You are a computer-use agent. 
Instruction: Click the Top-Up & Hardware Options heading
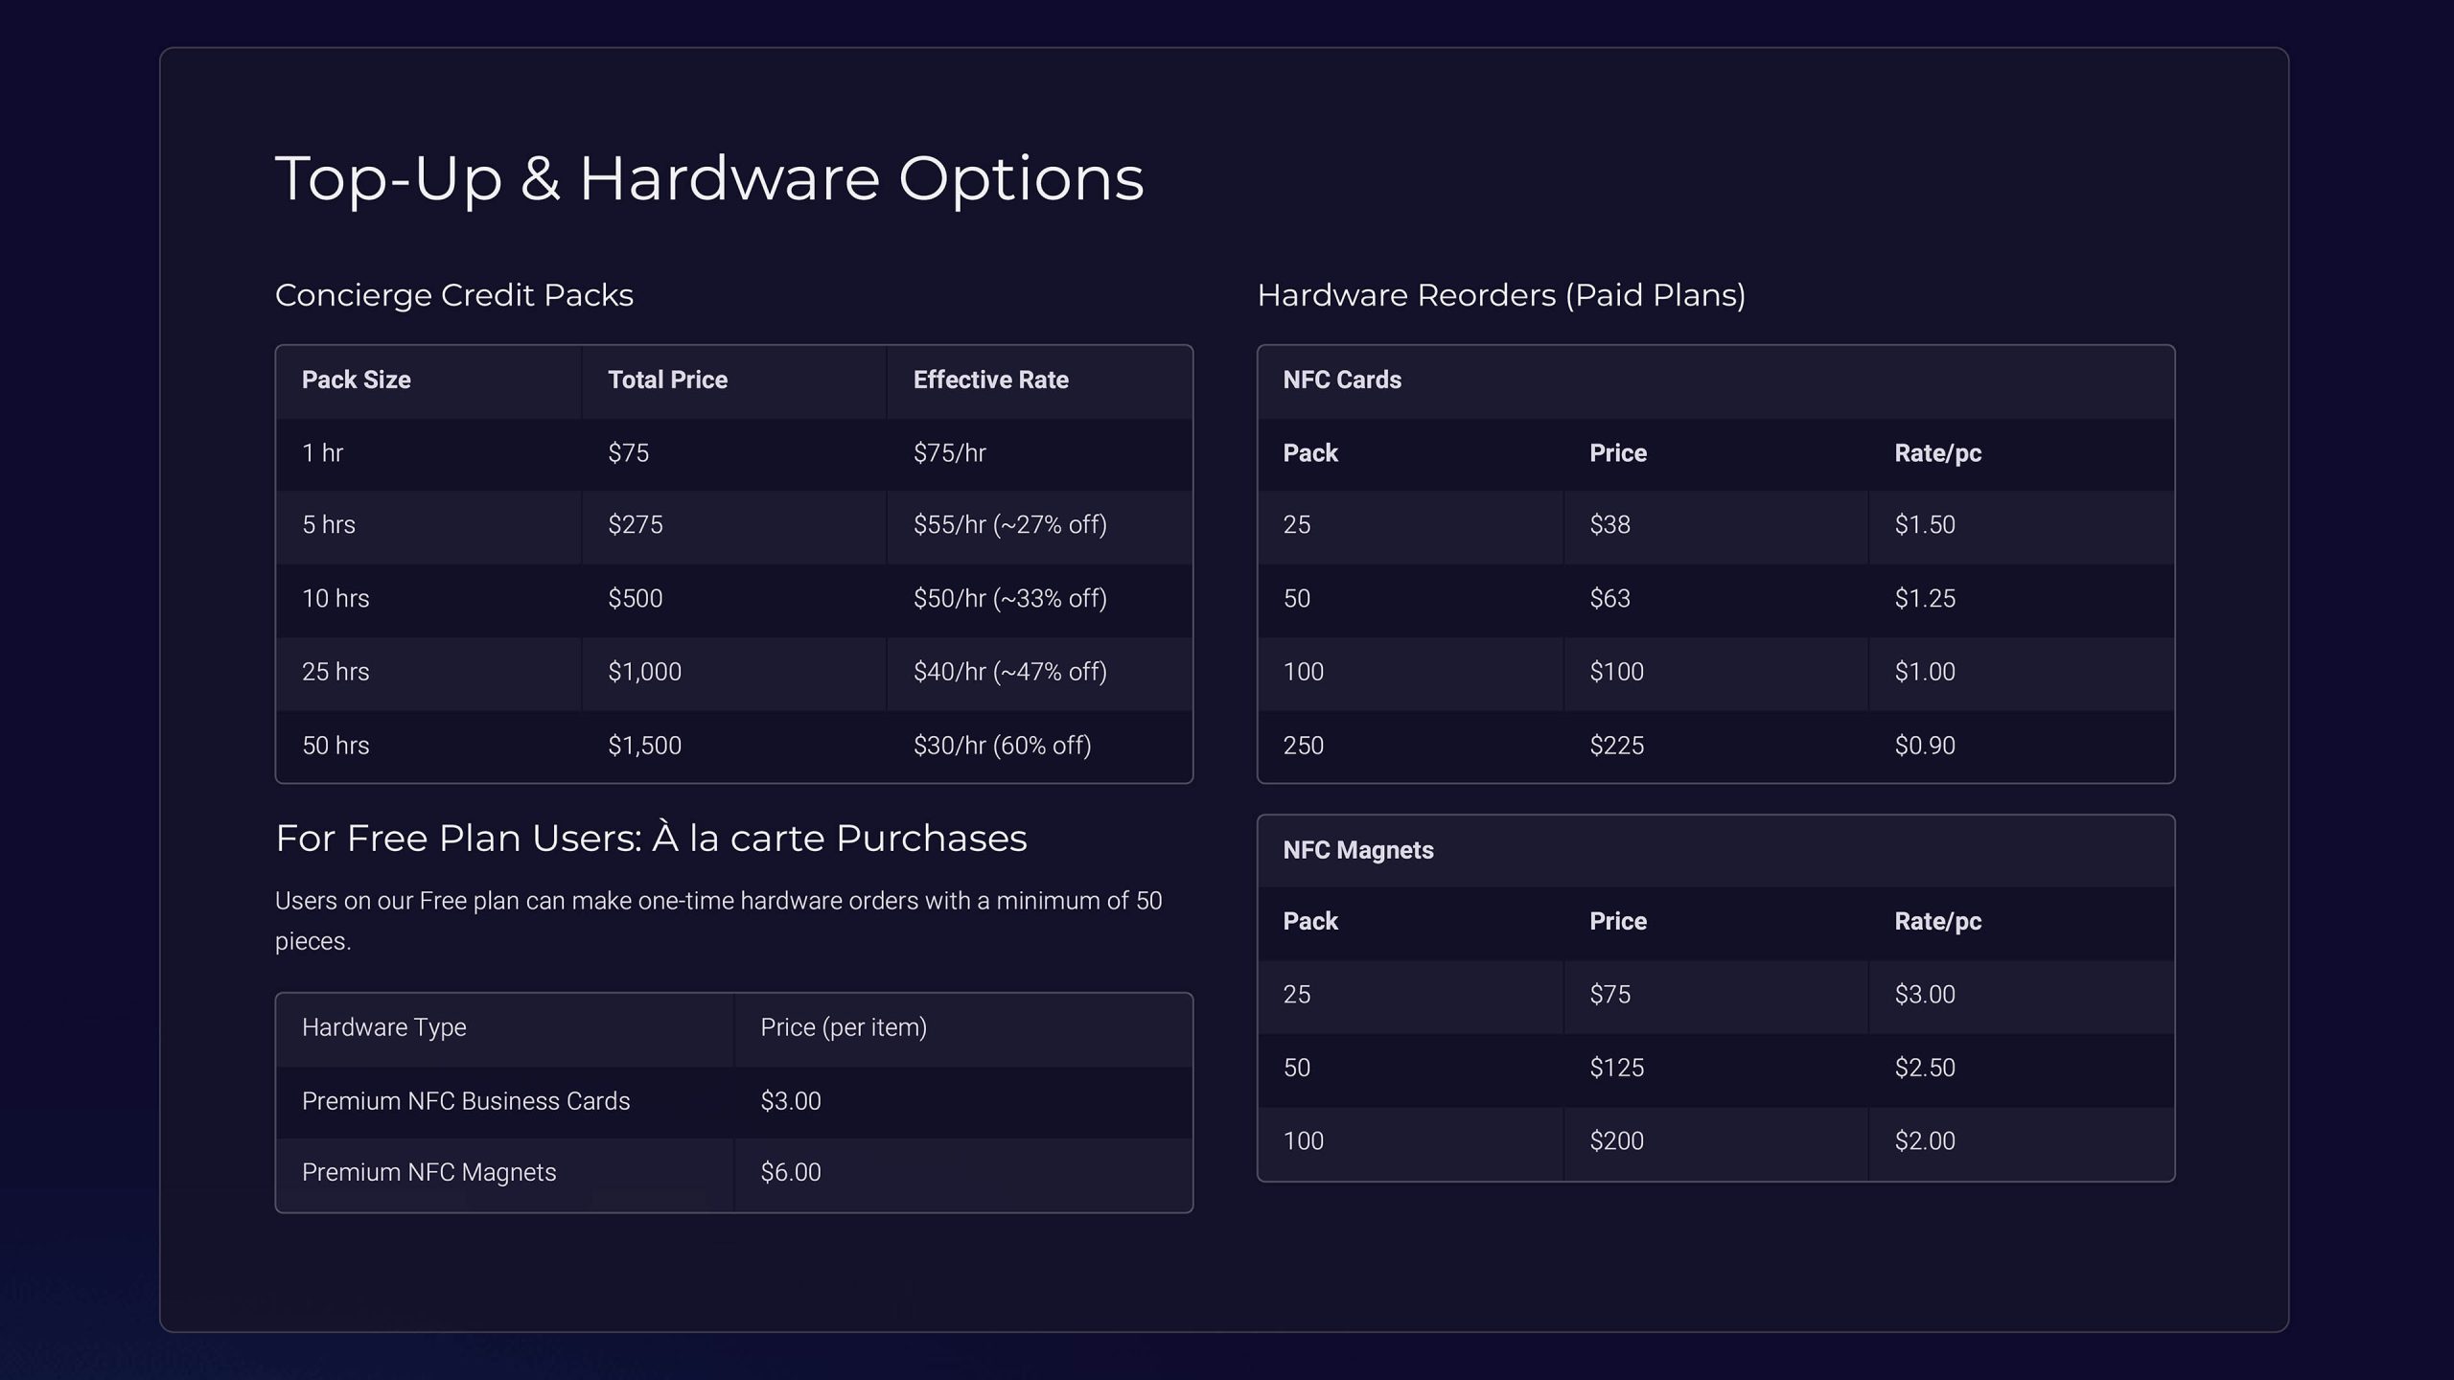point(709,178)
